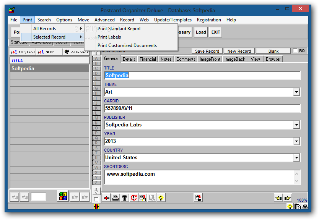Toggle the small checkbox below alphabet index

(96, 199)
